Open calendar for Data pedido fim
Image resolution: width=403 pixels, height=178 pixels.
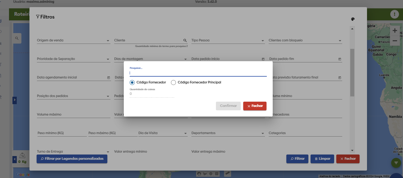339,59
